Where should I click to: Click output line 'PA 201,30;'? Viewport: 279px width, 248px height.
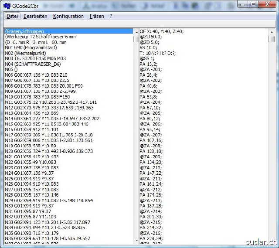click(x=151, y=217)
